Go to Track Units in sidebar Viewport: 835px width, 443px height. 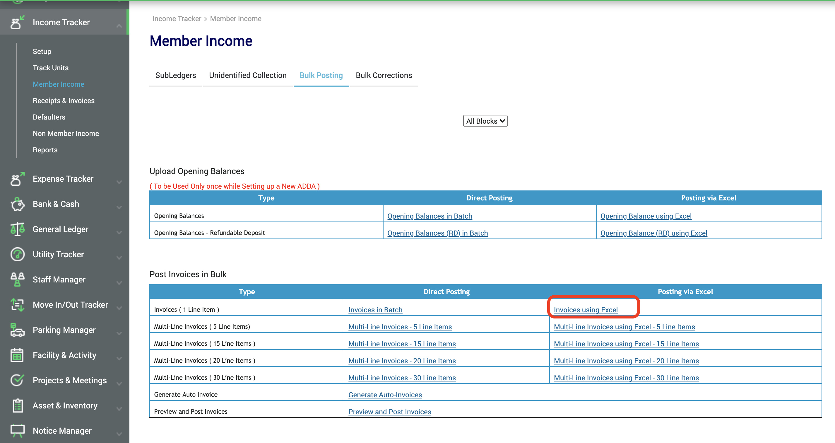click(51, 68)
